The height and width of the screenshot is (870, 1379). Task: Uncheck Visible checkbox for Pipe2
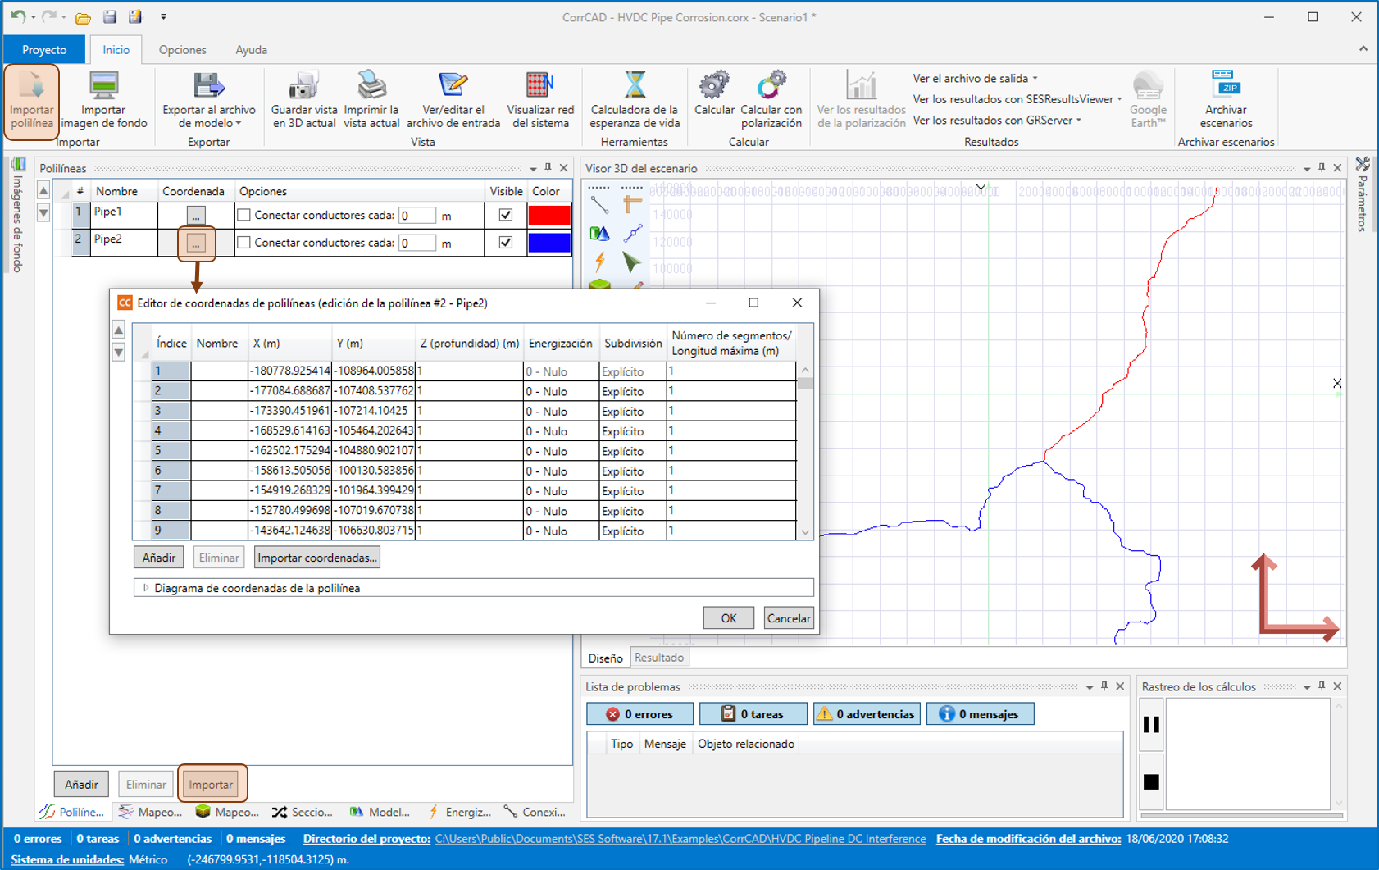pos(506,243)
